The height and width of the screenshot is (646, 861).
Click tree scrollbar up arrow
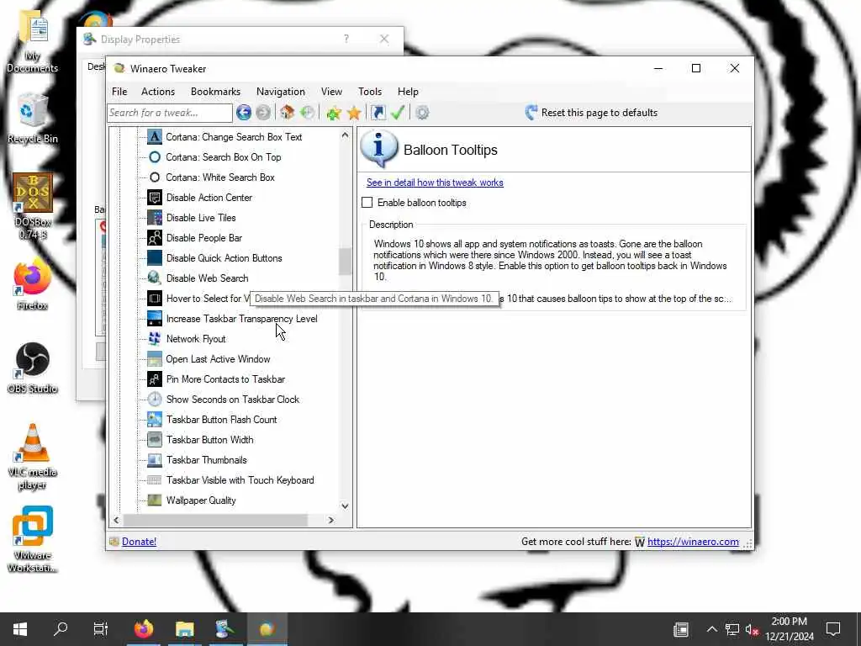point(345,135)
